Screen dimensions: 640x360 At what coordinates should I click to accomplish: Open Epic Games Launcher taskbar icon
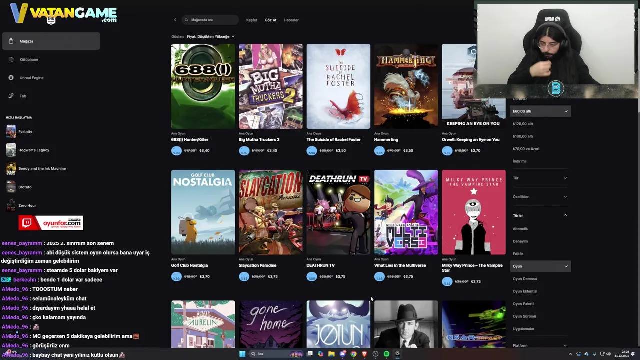(x=397, y=354)
